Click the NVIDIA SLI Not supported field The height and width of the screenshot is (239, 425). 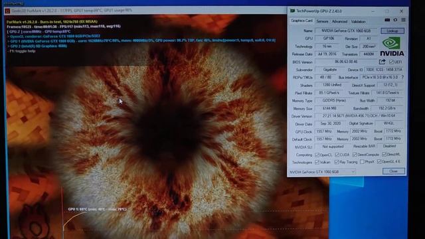pos(332,147)
